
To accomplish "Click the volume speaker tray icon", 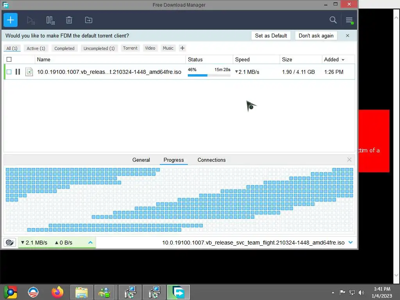I will [361, 292].
